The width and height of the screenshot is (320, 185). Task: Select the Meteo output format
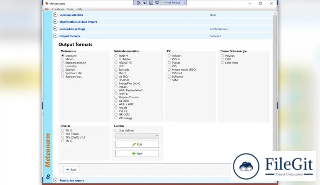point(67,59)
